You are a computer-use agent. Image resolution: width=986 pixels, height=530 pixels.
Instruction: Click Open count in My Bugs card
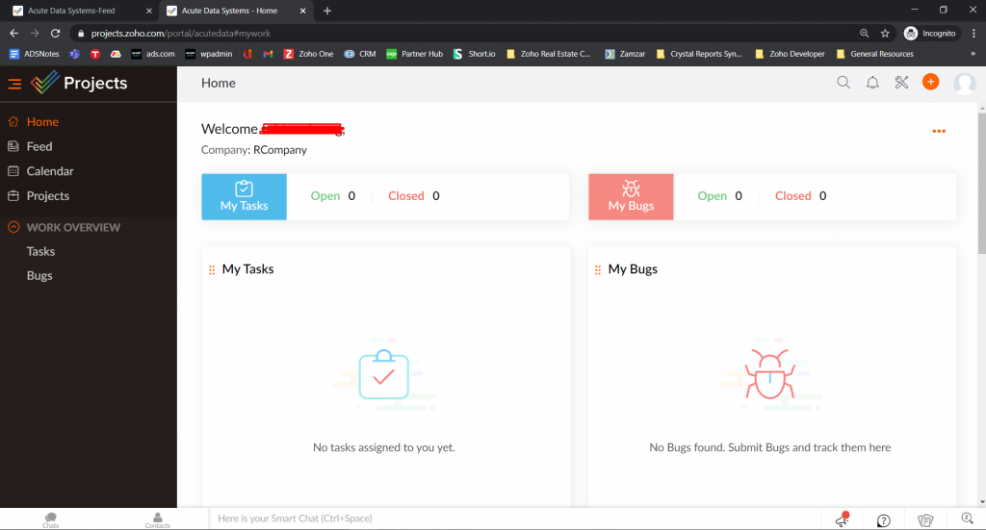(719, 196)
